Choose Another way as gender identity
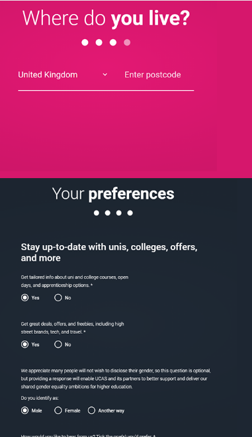Screen dimensions: 252x437 91,411
